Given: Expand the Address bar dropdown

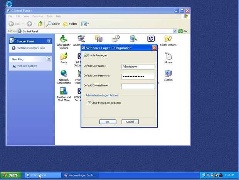Looking at the screenshot, I should click(175, 31).
